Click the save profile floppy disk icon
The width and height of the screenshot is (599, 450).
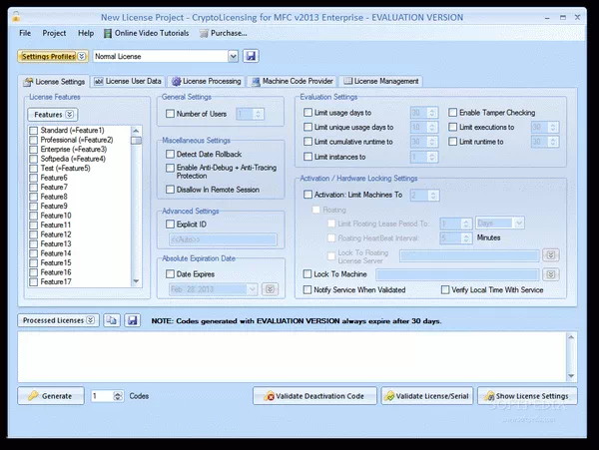pyautogui.click(x=251, y=56)
